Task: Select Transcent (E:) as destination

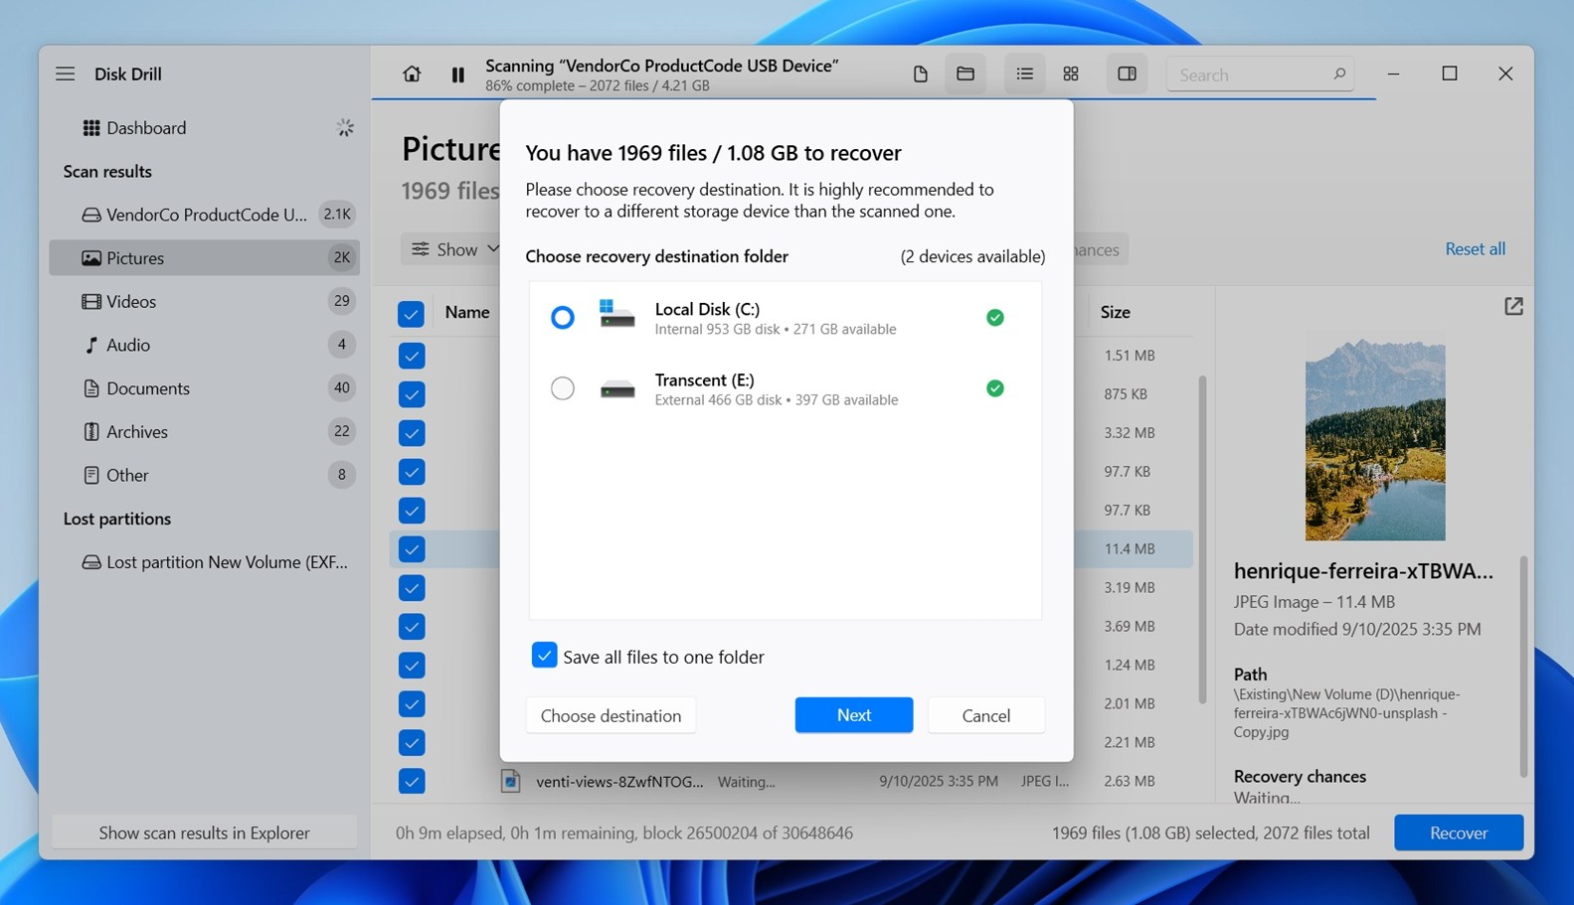Action: (x=563, y=388)
